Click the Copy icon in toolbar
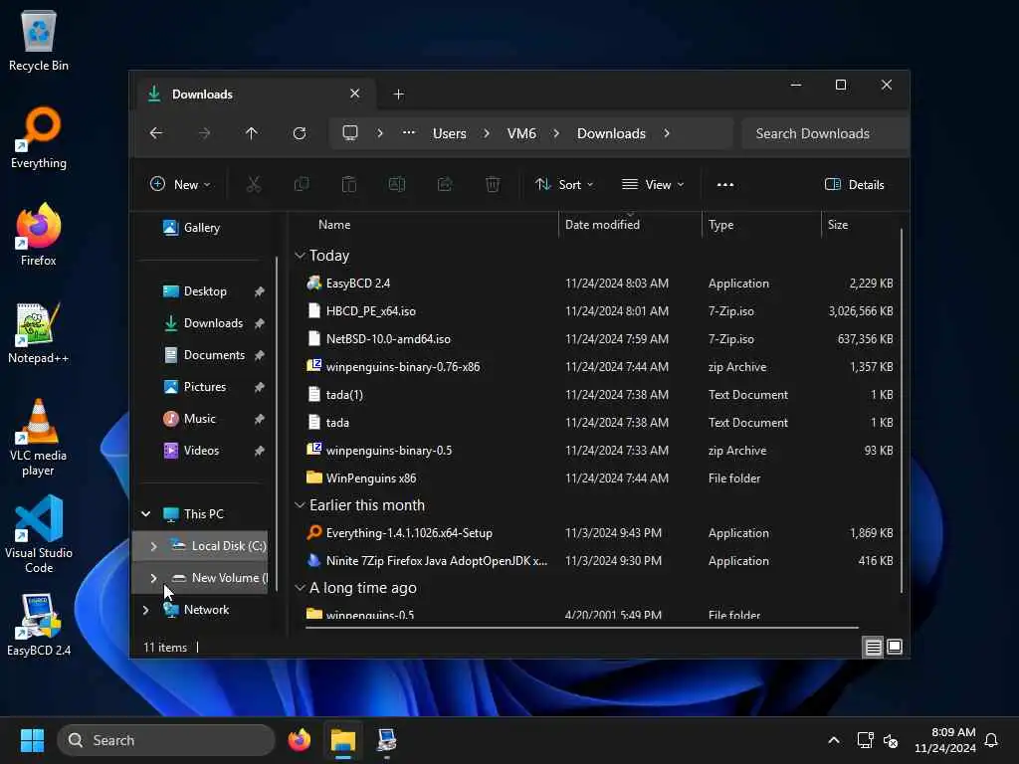This screenshot has height=764, width=1019. click(302, 184)
